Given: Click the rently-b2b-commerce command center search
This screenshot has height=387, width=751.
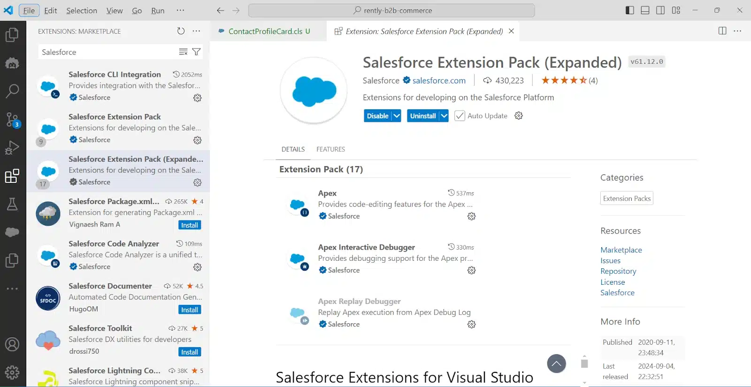Looking at the screenshot, I should coord(391,10).
